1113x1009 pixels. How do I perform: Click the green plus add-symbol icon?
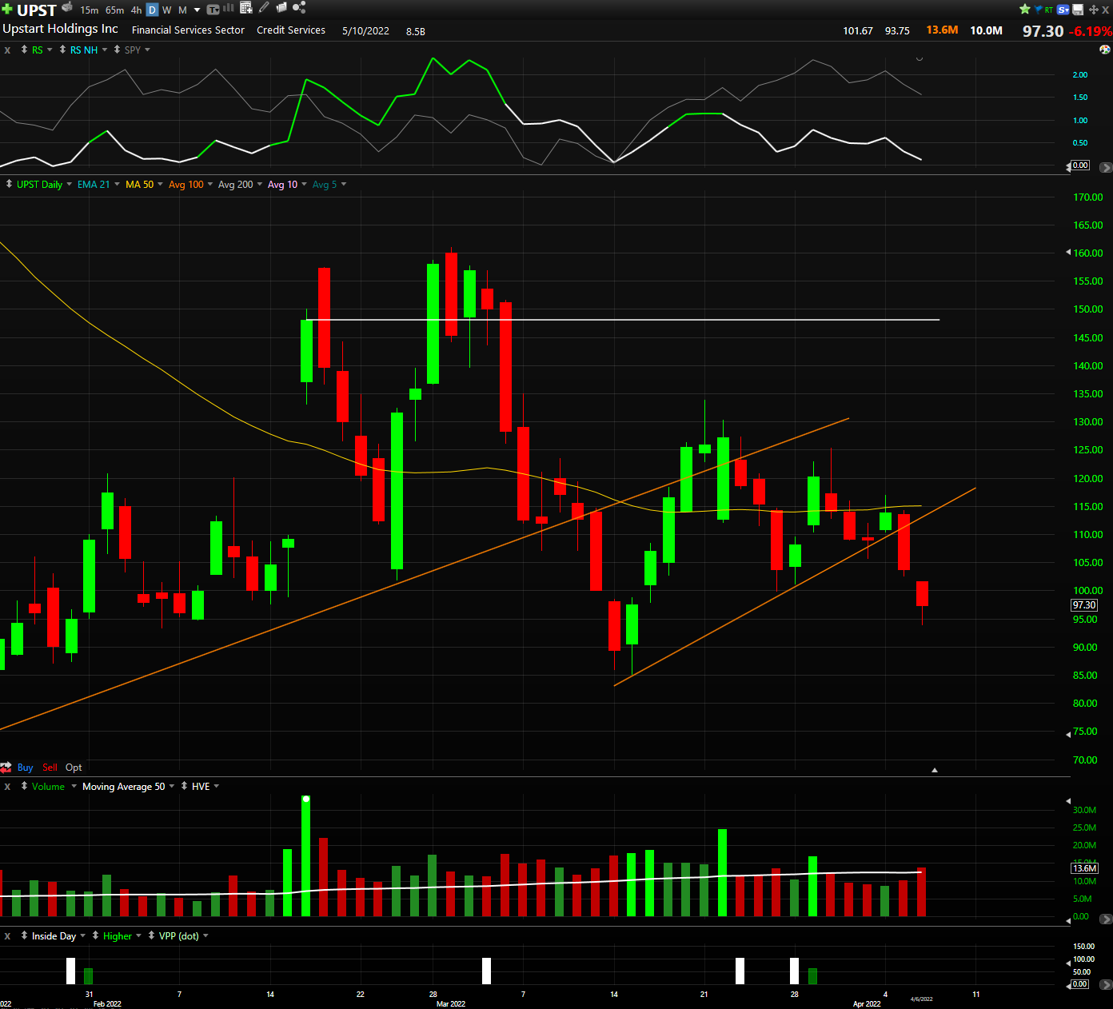7,10
